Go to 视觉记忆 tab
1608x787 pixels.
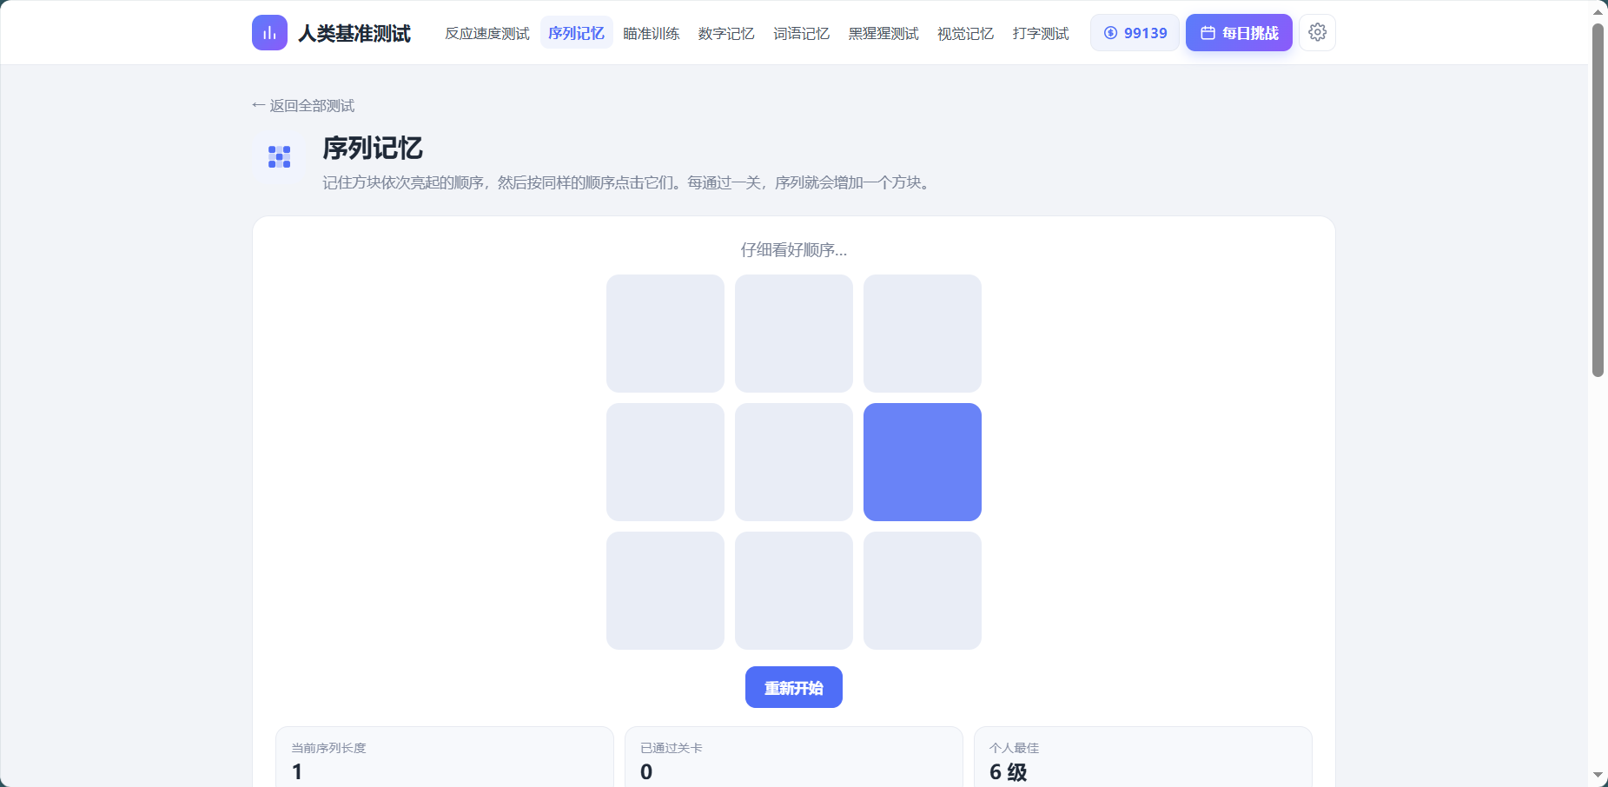[x=965, y=33]
